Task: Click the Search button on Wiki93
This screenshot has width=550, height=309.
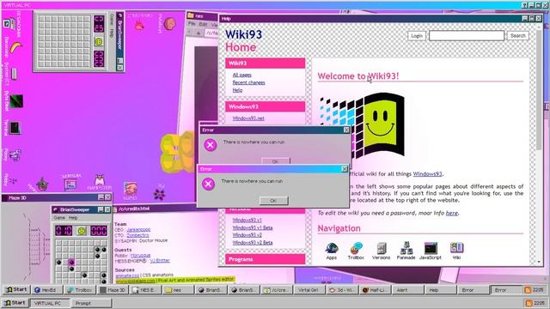Action: click(517, 36)
